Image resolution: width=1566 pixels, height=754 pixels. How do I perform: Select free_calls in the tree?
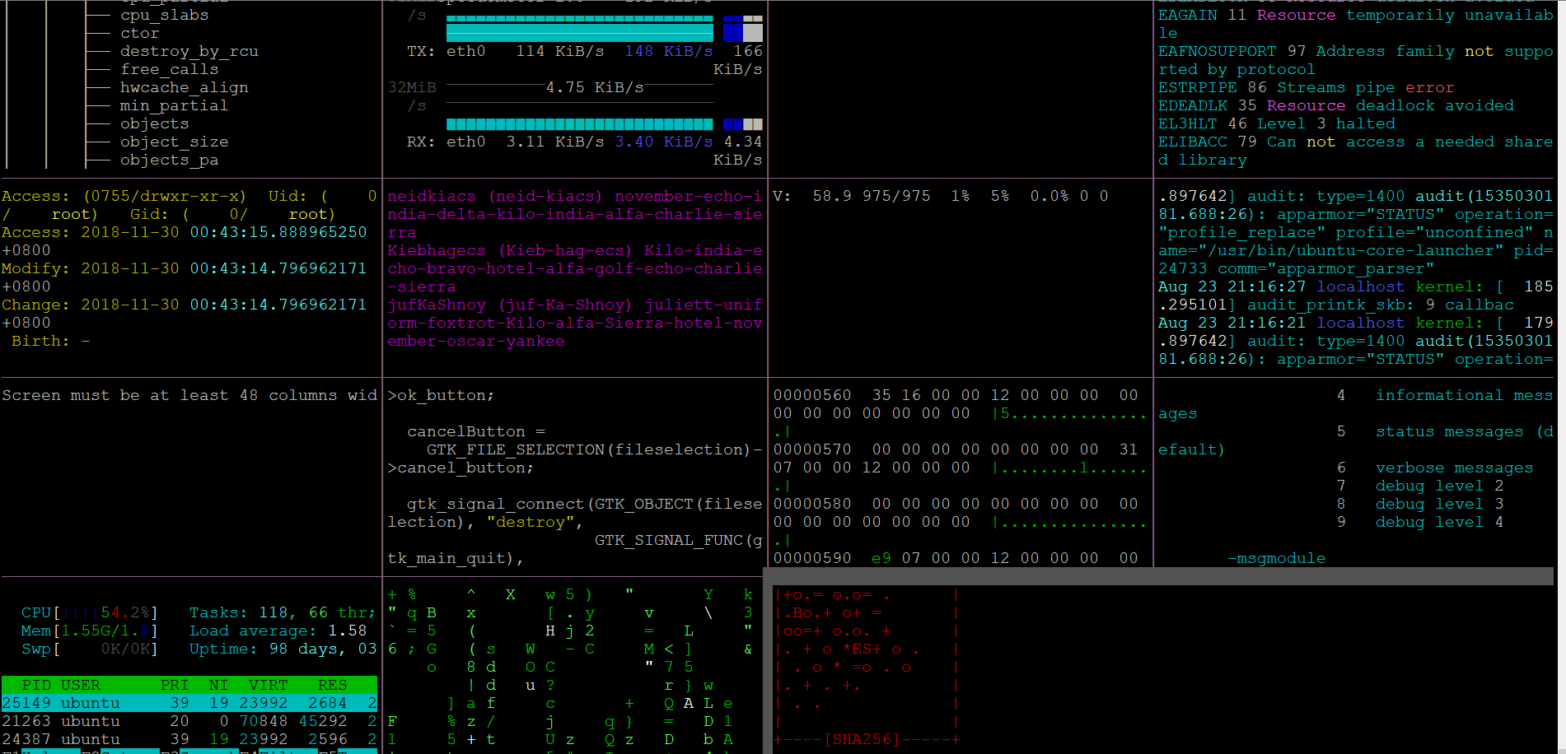(169, 69)
